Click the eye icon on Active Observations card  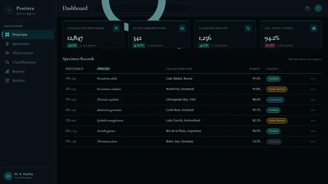point(182,28)
